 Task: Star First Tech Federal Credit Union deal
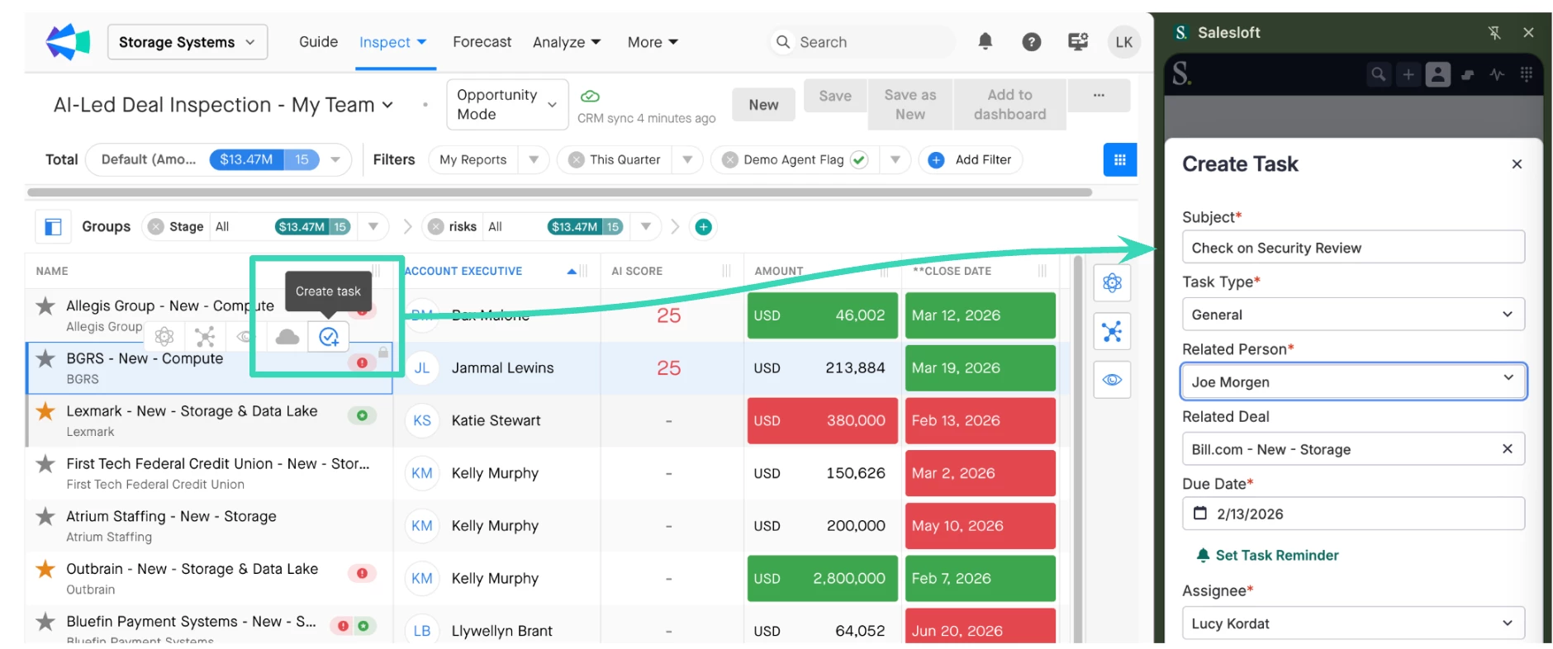pos(45,464)
